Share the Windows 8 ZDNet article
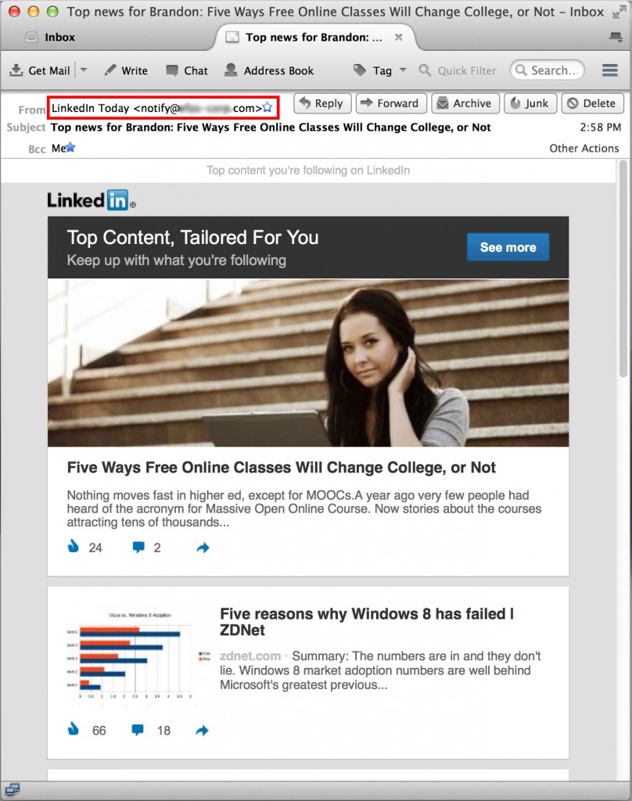632x801 pixels. tap(203, 731)
